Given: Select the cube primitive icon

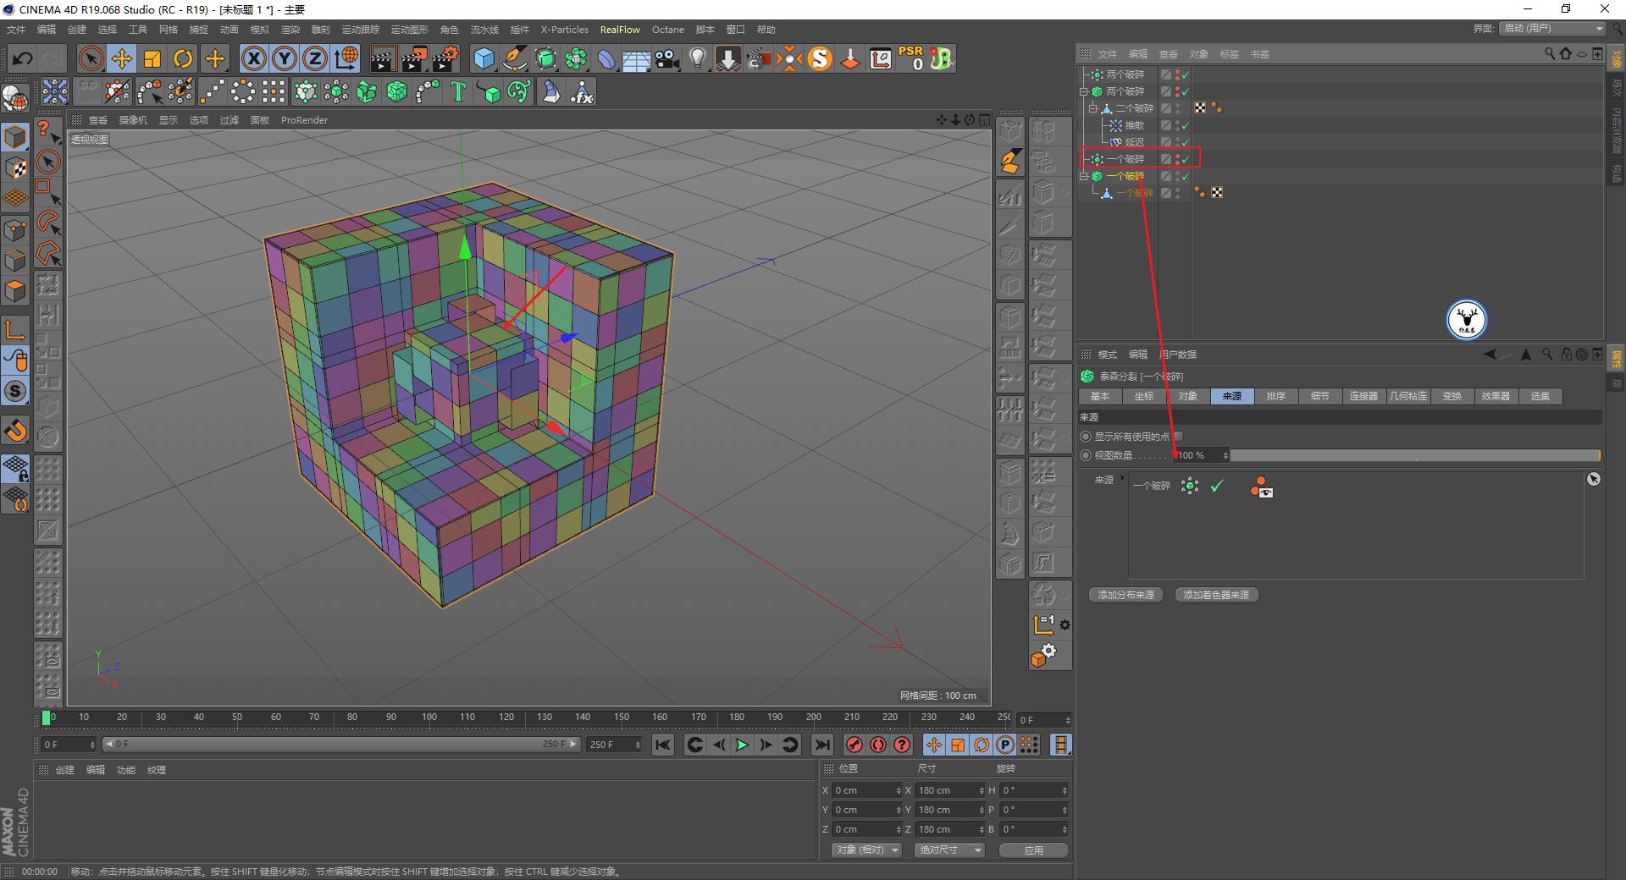Looking at the screenshot, I should (483, 58).
